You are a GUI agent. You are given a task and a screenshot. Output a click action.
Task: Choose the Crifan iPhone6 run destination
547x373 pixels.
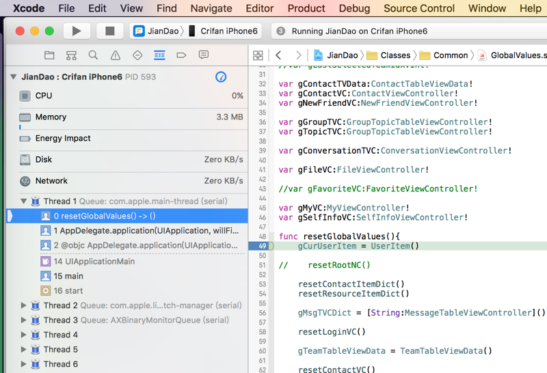[x=224, y=31]
